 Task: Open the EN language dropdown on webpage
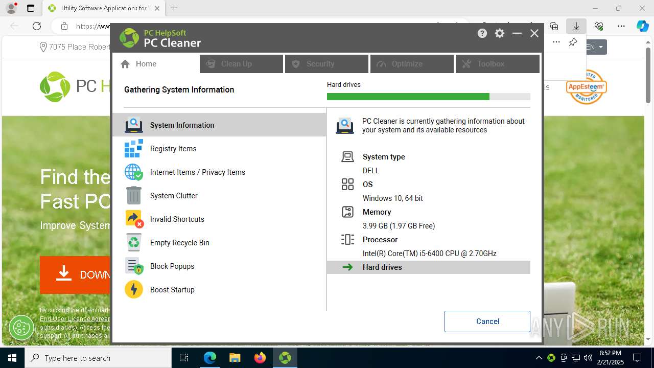pos(596,47)
